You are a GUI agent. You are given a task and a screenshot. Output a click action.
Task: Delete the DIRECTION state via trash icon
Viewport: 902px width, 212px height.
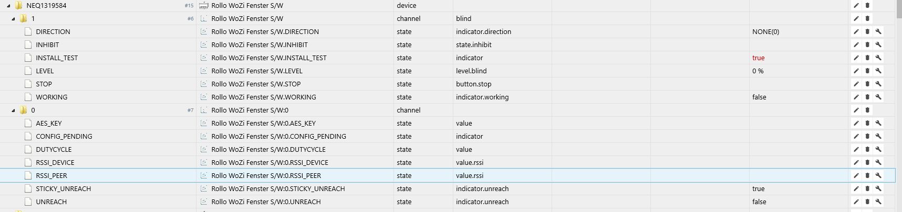point(867,31)
